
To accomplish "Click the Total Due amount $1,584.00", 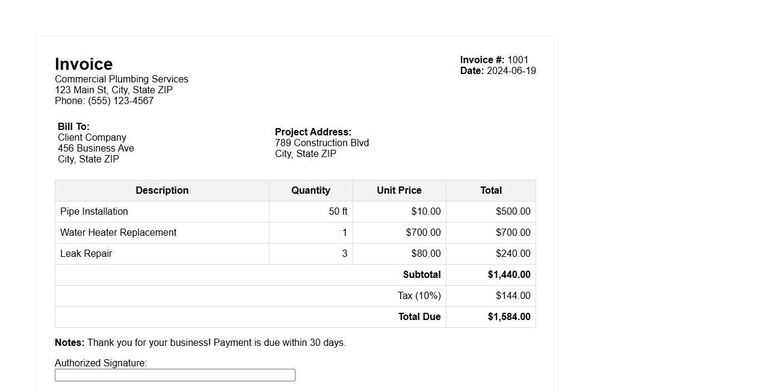I will (509, 316).
